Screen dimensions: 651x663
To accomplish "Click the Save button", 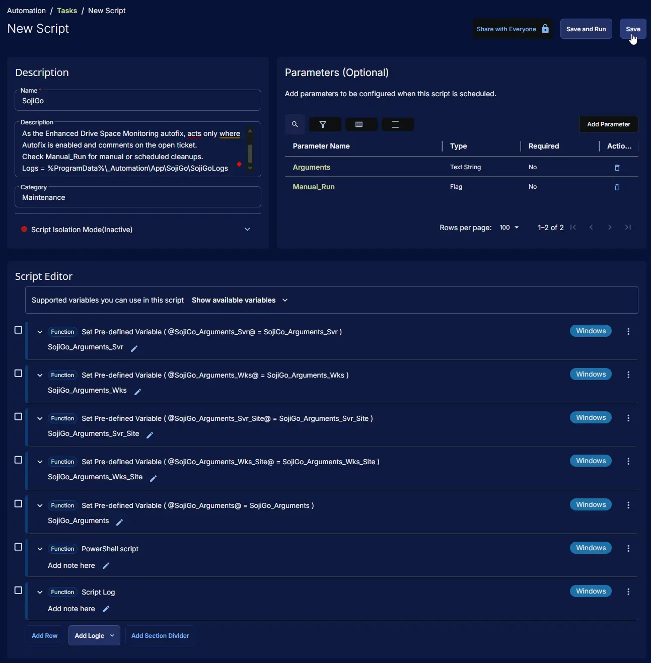I will point(633,29).
